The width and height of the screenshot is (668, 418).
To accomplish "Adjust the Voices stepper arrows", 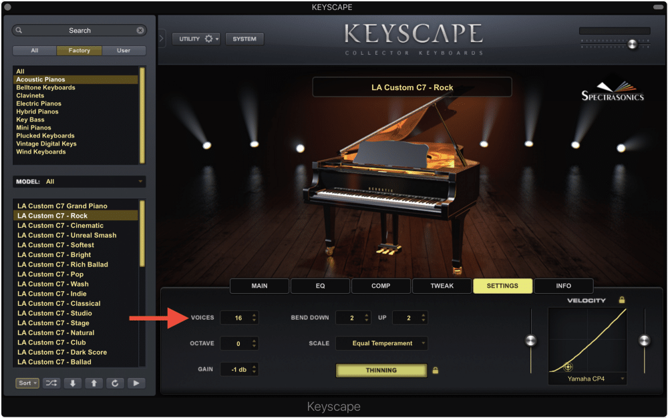I will click(254, 318).
